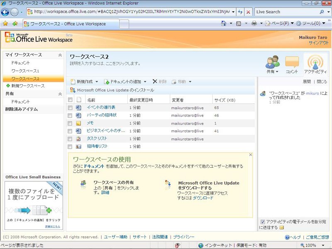Check the box for 招待者リスト
This screenshot has height=249, width=332.
[x=70, y=147]
